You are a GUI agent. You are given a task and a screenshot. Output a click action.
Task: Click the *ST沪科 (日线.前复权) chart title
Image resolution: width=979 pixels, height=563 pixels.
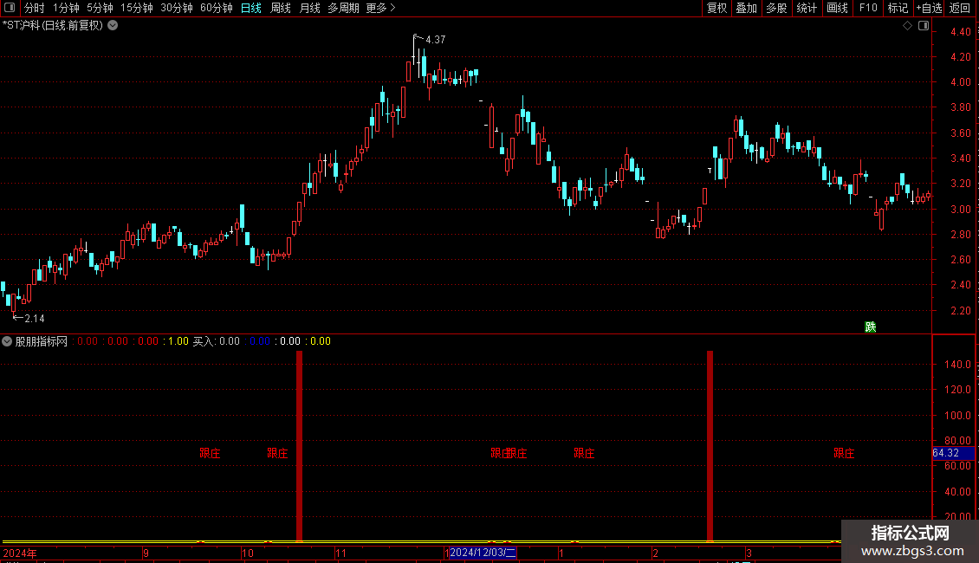(x=53, y=26)
